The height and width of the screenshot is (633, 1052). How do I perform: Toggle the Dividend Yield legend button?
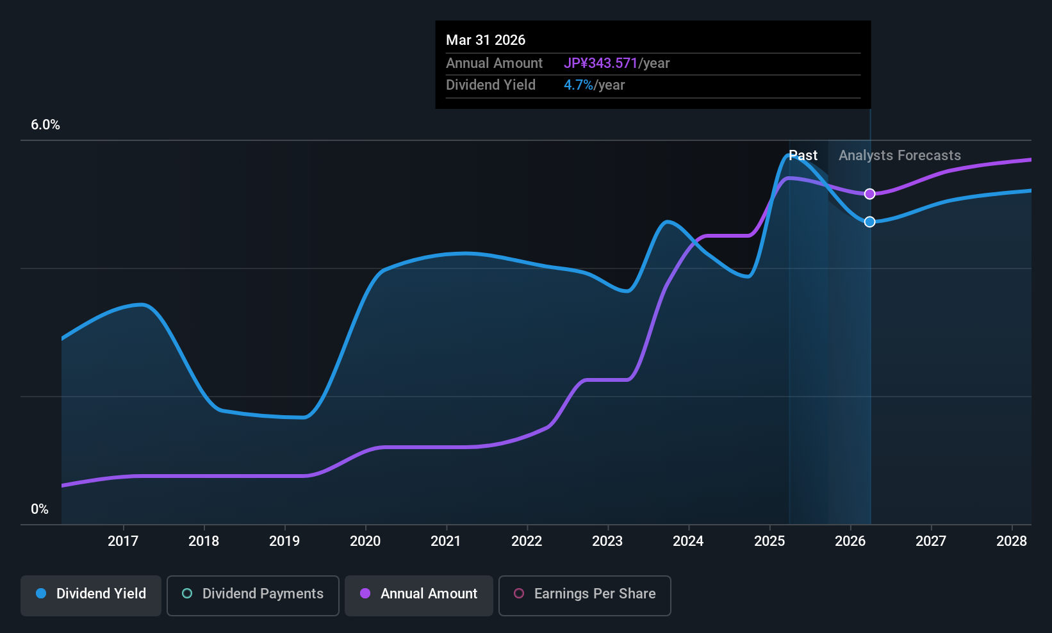tap(91, 595)
